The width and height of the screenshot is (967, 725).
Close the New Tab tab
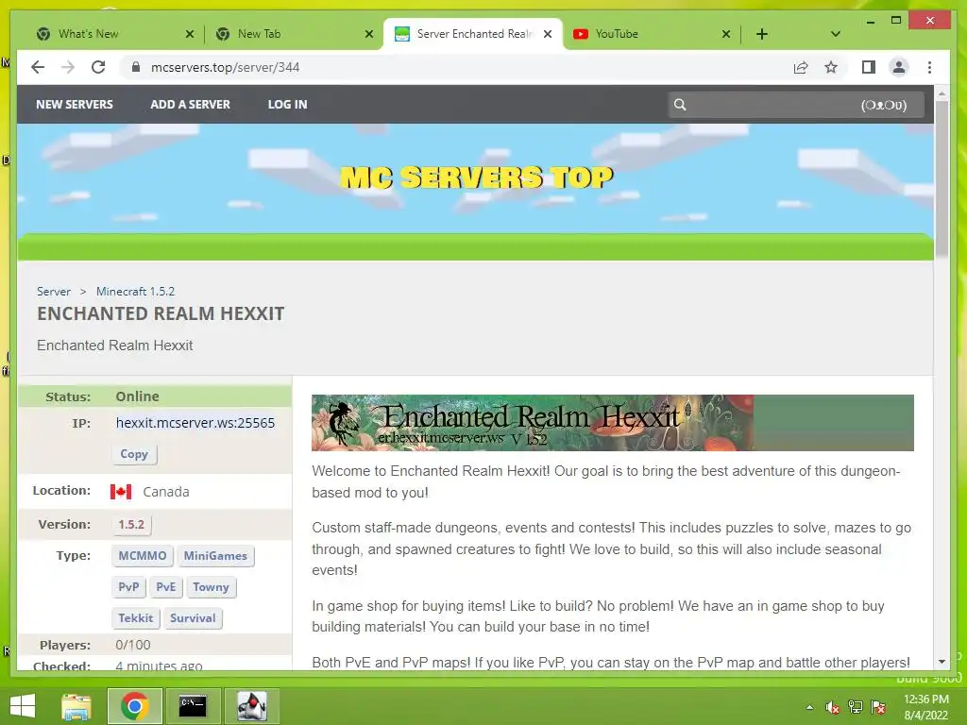tap(369, 34)
